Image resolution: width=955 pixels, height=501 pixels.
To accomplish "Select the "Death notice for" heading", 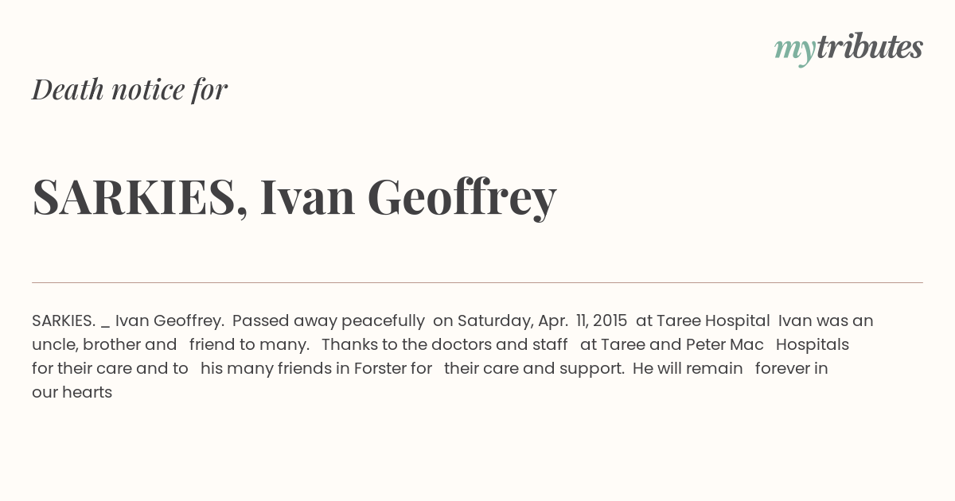I will point(130,89).
